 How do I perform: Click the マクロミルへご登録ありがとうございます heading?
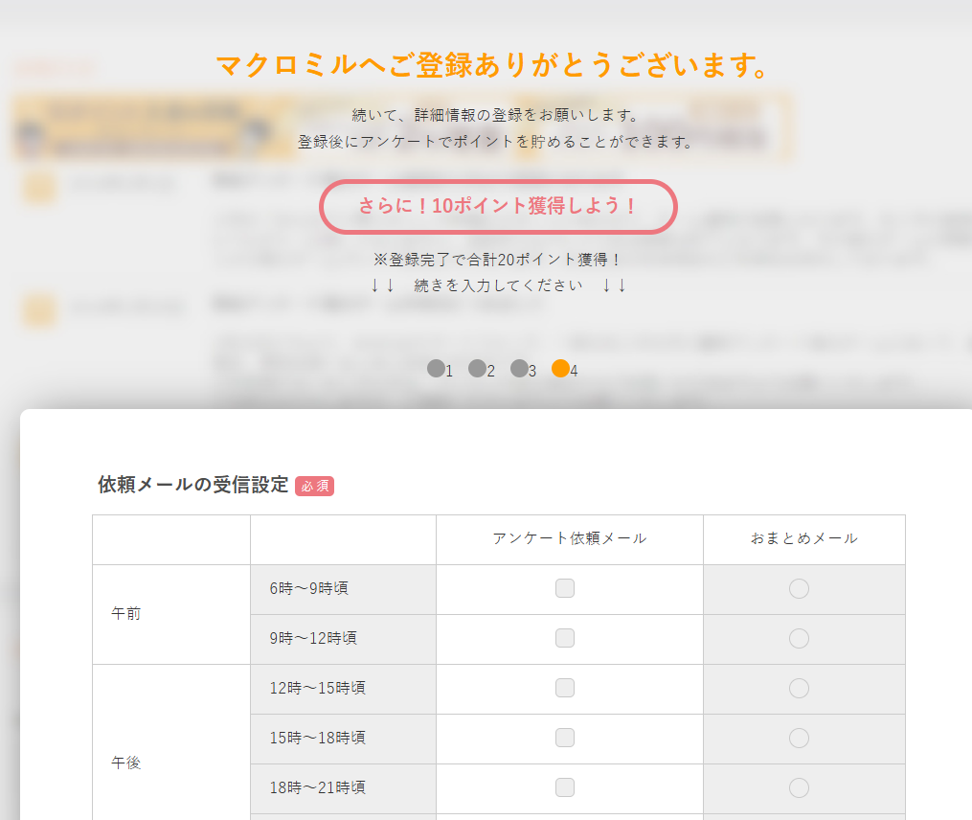coord(493,65)
